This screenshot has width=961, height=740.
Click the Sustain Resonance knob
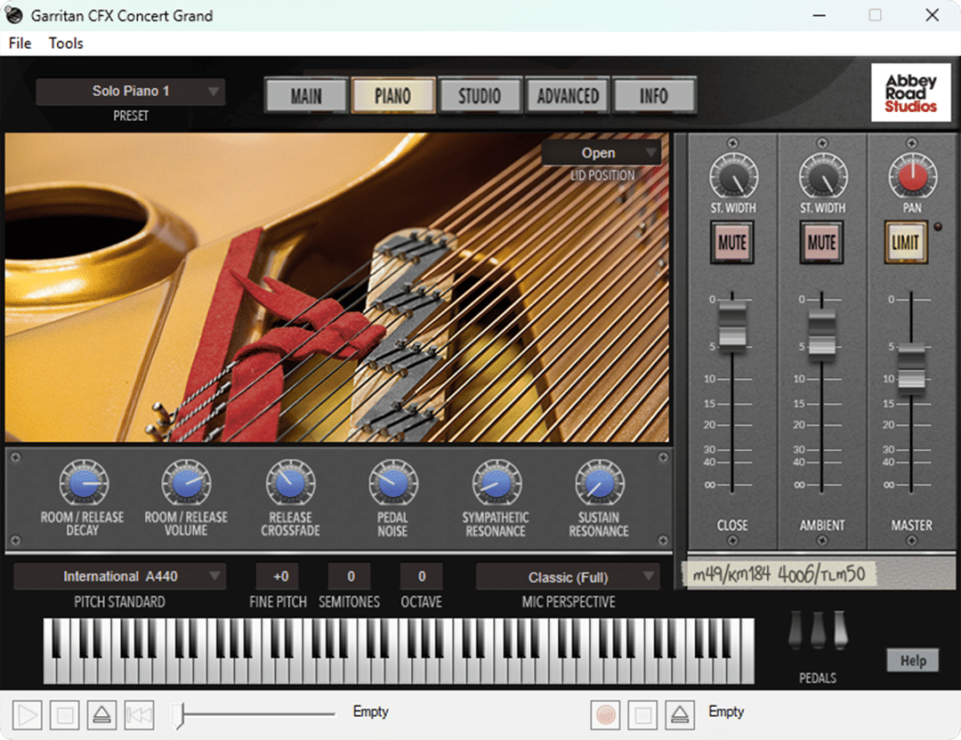tap(600, 483)
